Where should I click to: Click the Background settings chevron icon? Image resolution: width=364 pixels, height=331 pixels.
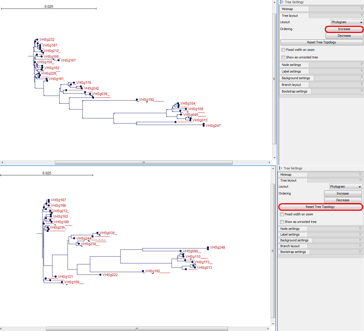coord(361,77)
